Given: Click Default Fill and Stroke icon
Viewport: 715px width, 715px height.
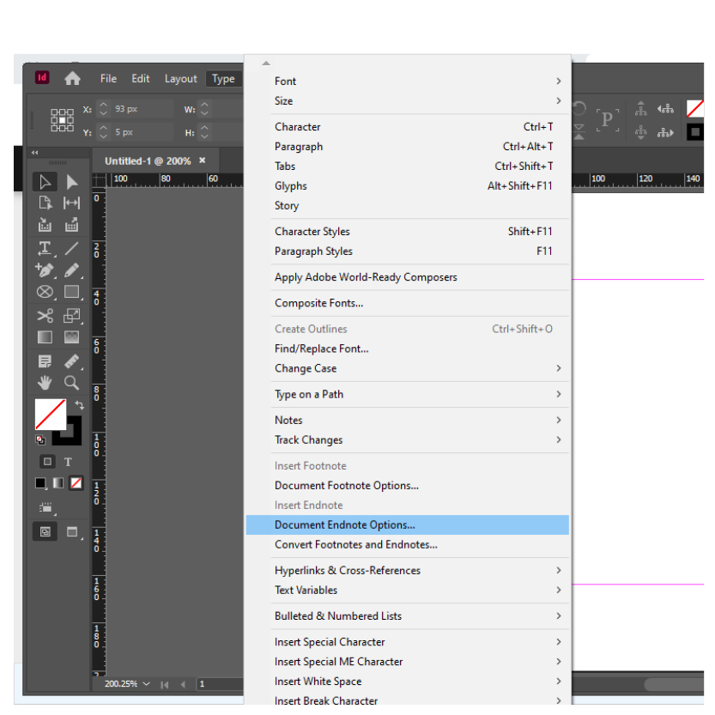Looking at the screenshot, I should tap(40, 439).
